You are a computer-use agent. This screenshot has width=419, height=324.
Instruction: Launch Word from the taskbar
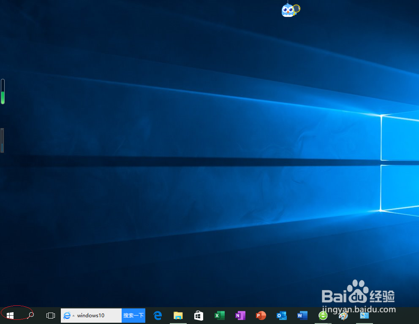click(x=302, y=315)
